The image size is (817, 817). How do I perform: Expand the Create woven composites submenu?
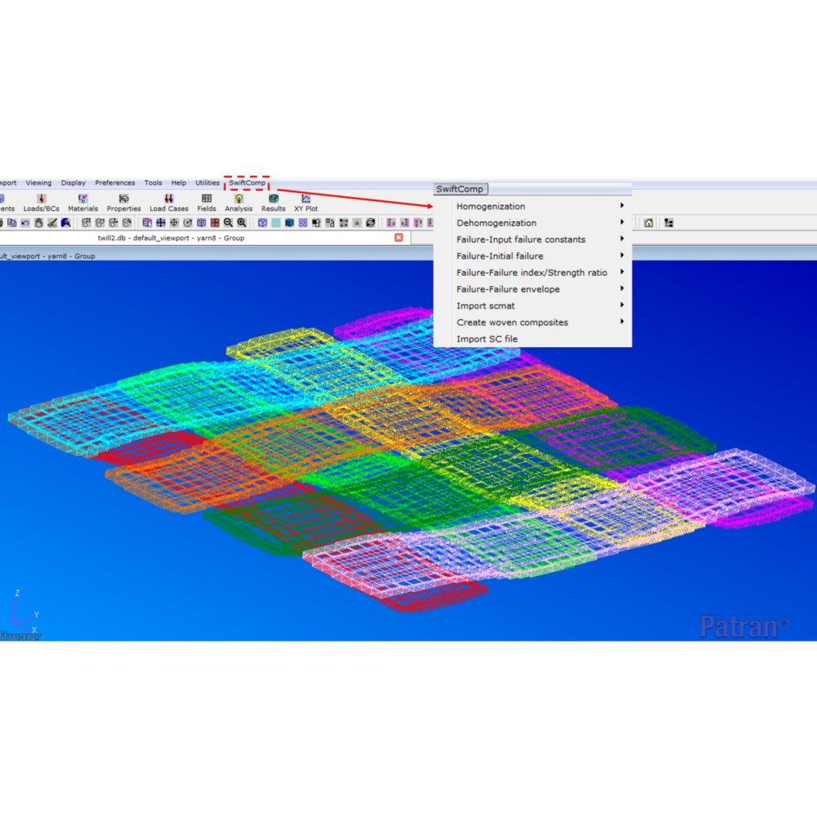pyautogui.click(x=511, y=322)
